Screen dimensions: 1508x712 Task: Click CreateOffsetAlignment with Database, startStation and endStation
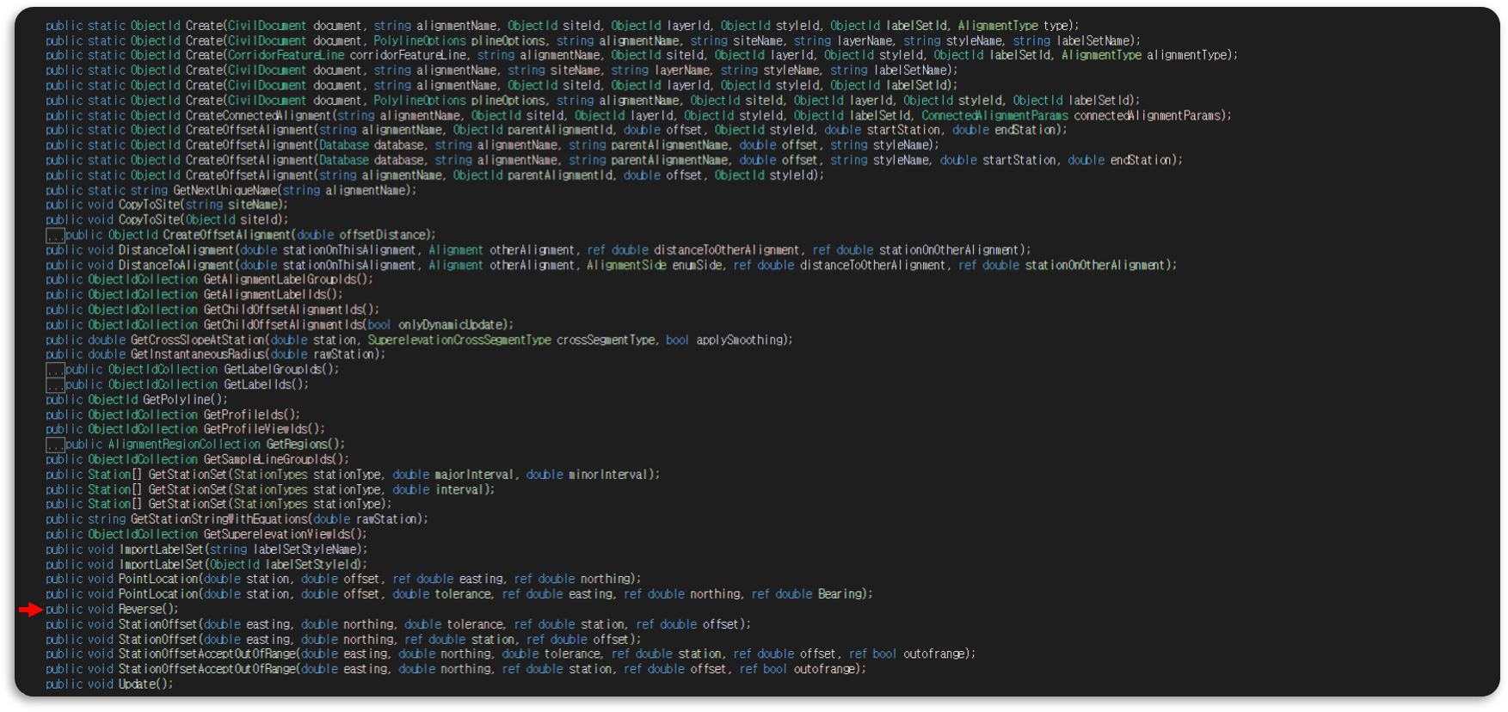pos(614,160)
